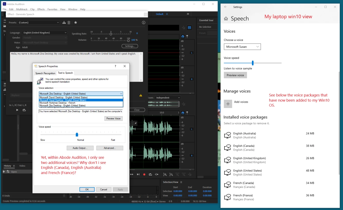The height and width of the screenshot is (210, 343).
Task: Adjust the Speaking Rate slider
Action: click(x=111, y=34)
